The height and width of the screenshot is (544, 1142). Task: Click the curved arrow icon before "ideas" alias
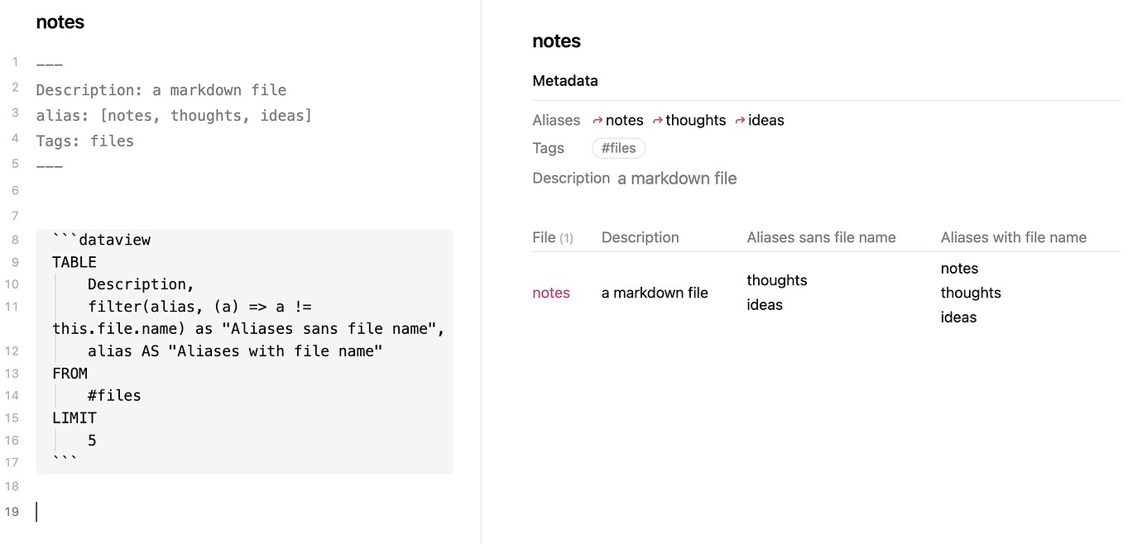[x=738, y=120]
